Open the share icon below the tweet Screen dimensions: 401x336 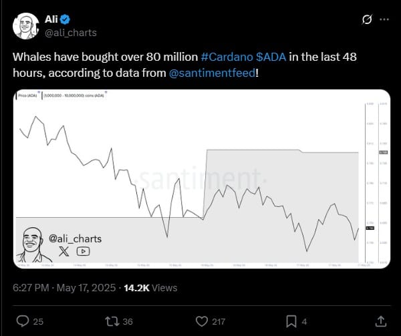tap(380, 321)
